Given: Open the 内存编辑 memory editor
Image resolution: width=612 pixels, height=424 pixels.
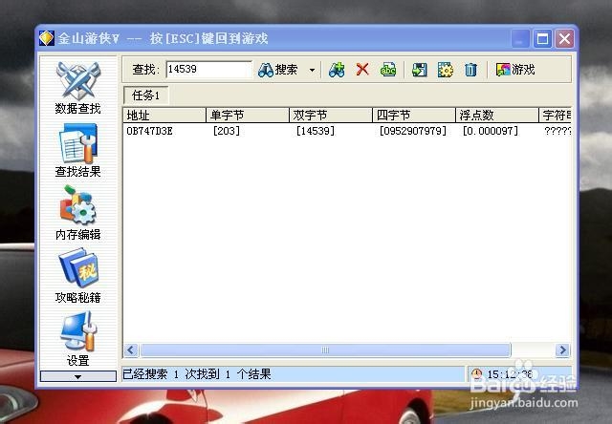Looking at the screenshot, I should [78, 214].
